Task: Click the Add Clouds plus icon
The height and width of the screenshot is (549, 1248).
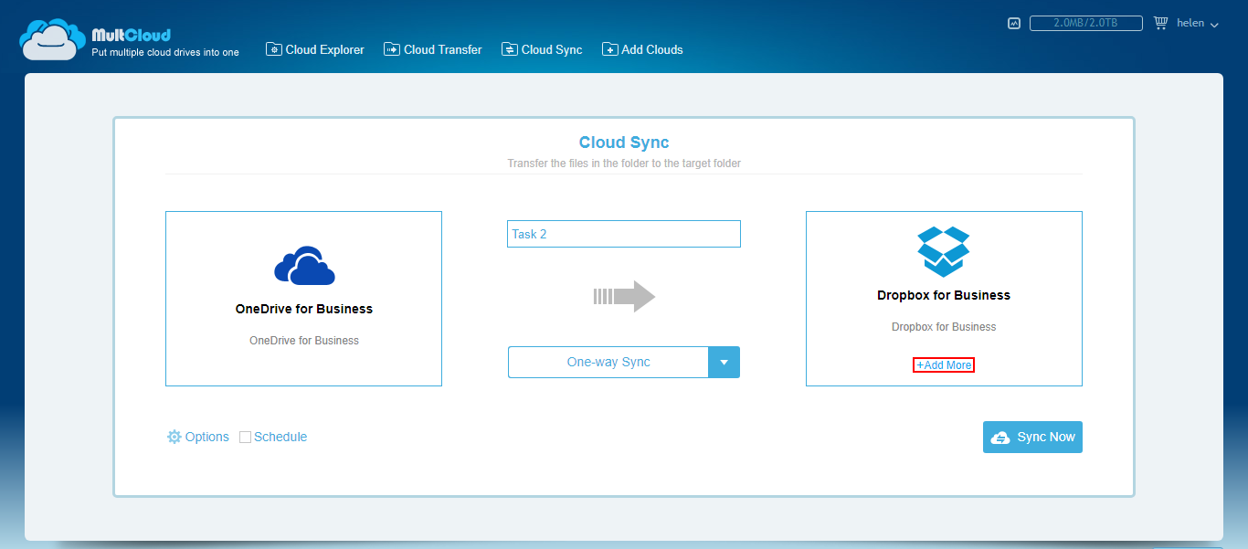Action: tap(610, 49)
